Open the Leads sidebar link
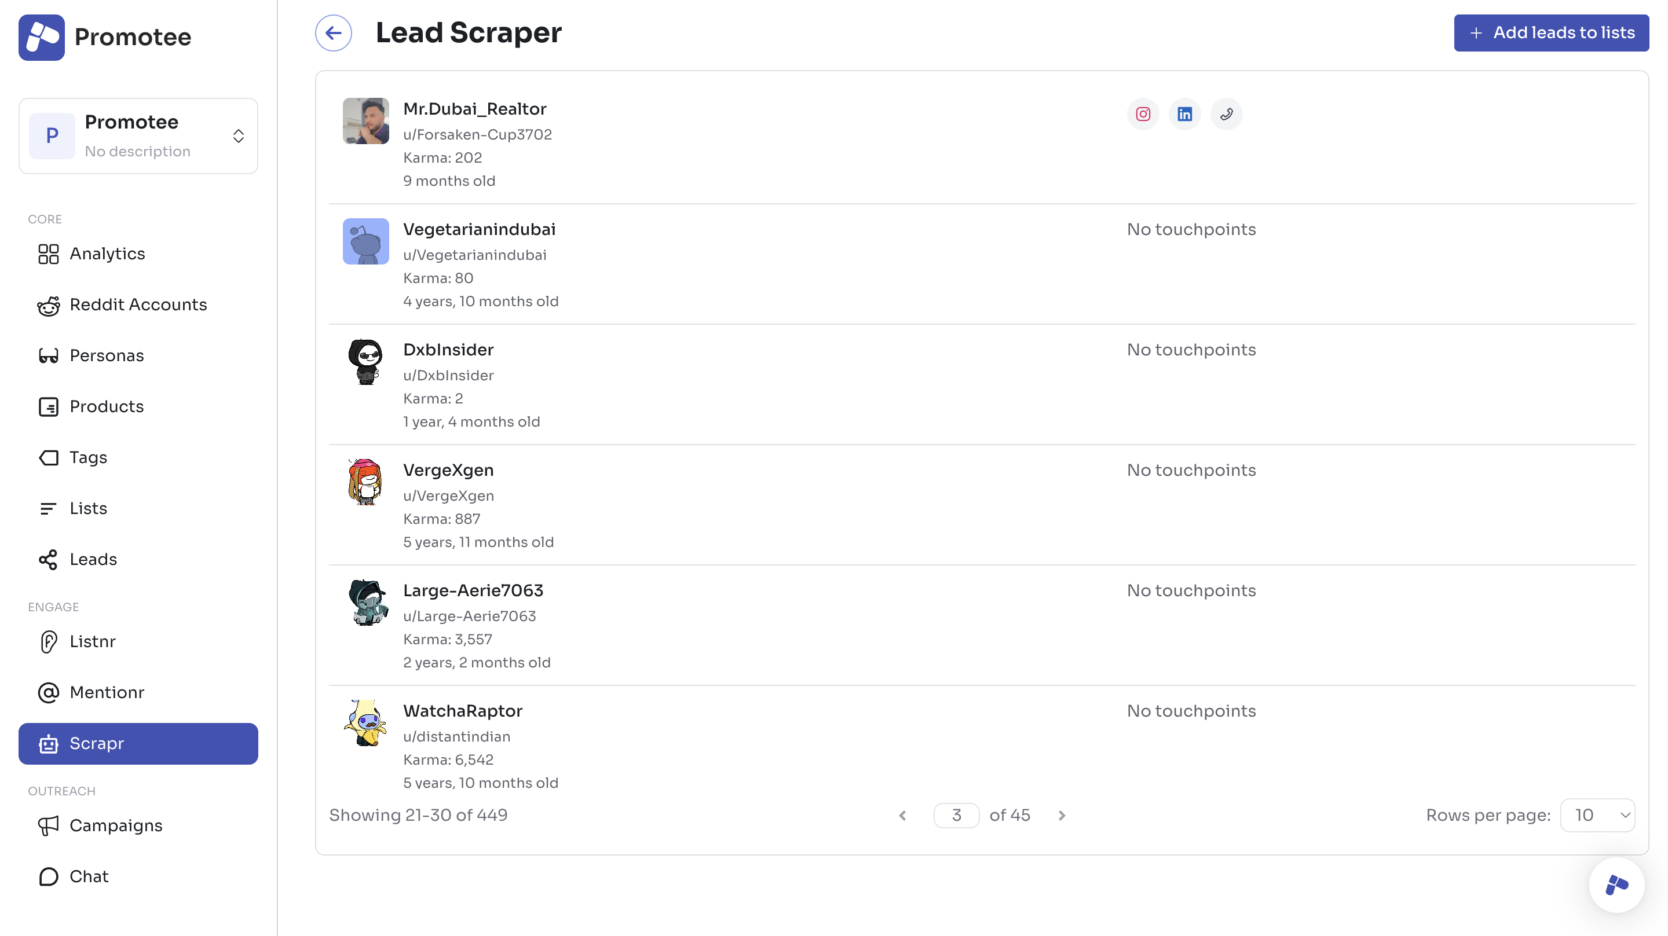Screen dimensions: 1668x936 93,559
